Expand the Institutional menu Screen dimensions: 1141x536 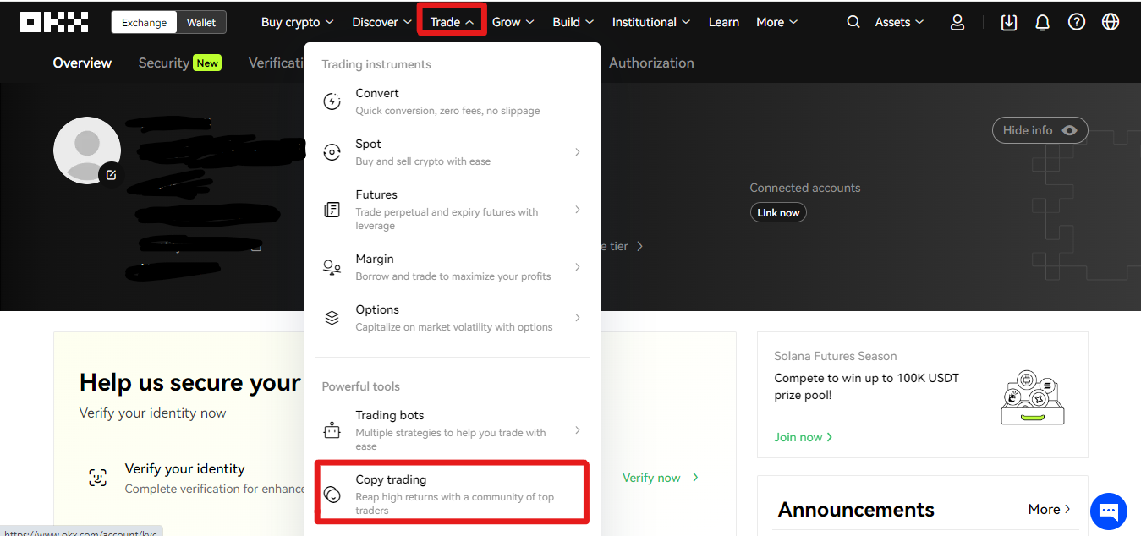(x=651, y=22)
